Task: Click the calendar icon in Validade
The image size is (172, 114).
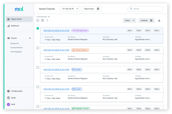Action: point(151,21)
